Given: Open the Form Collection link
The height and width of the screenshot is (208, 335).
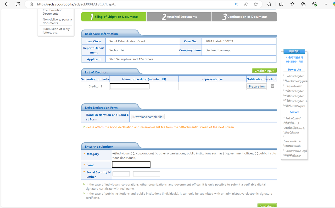Looking at the screenshot, I should click(293, 156).
